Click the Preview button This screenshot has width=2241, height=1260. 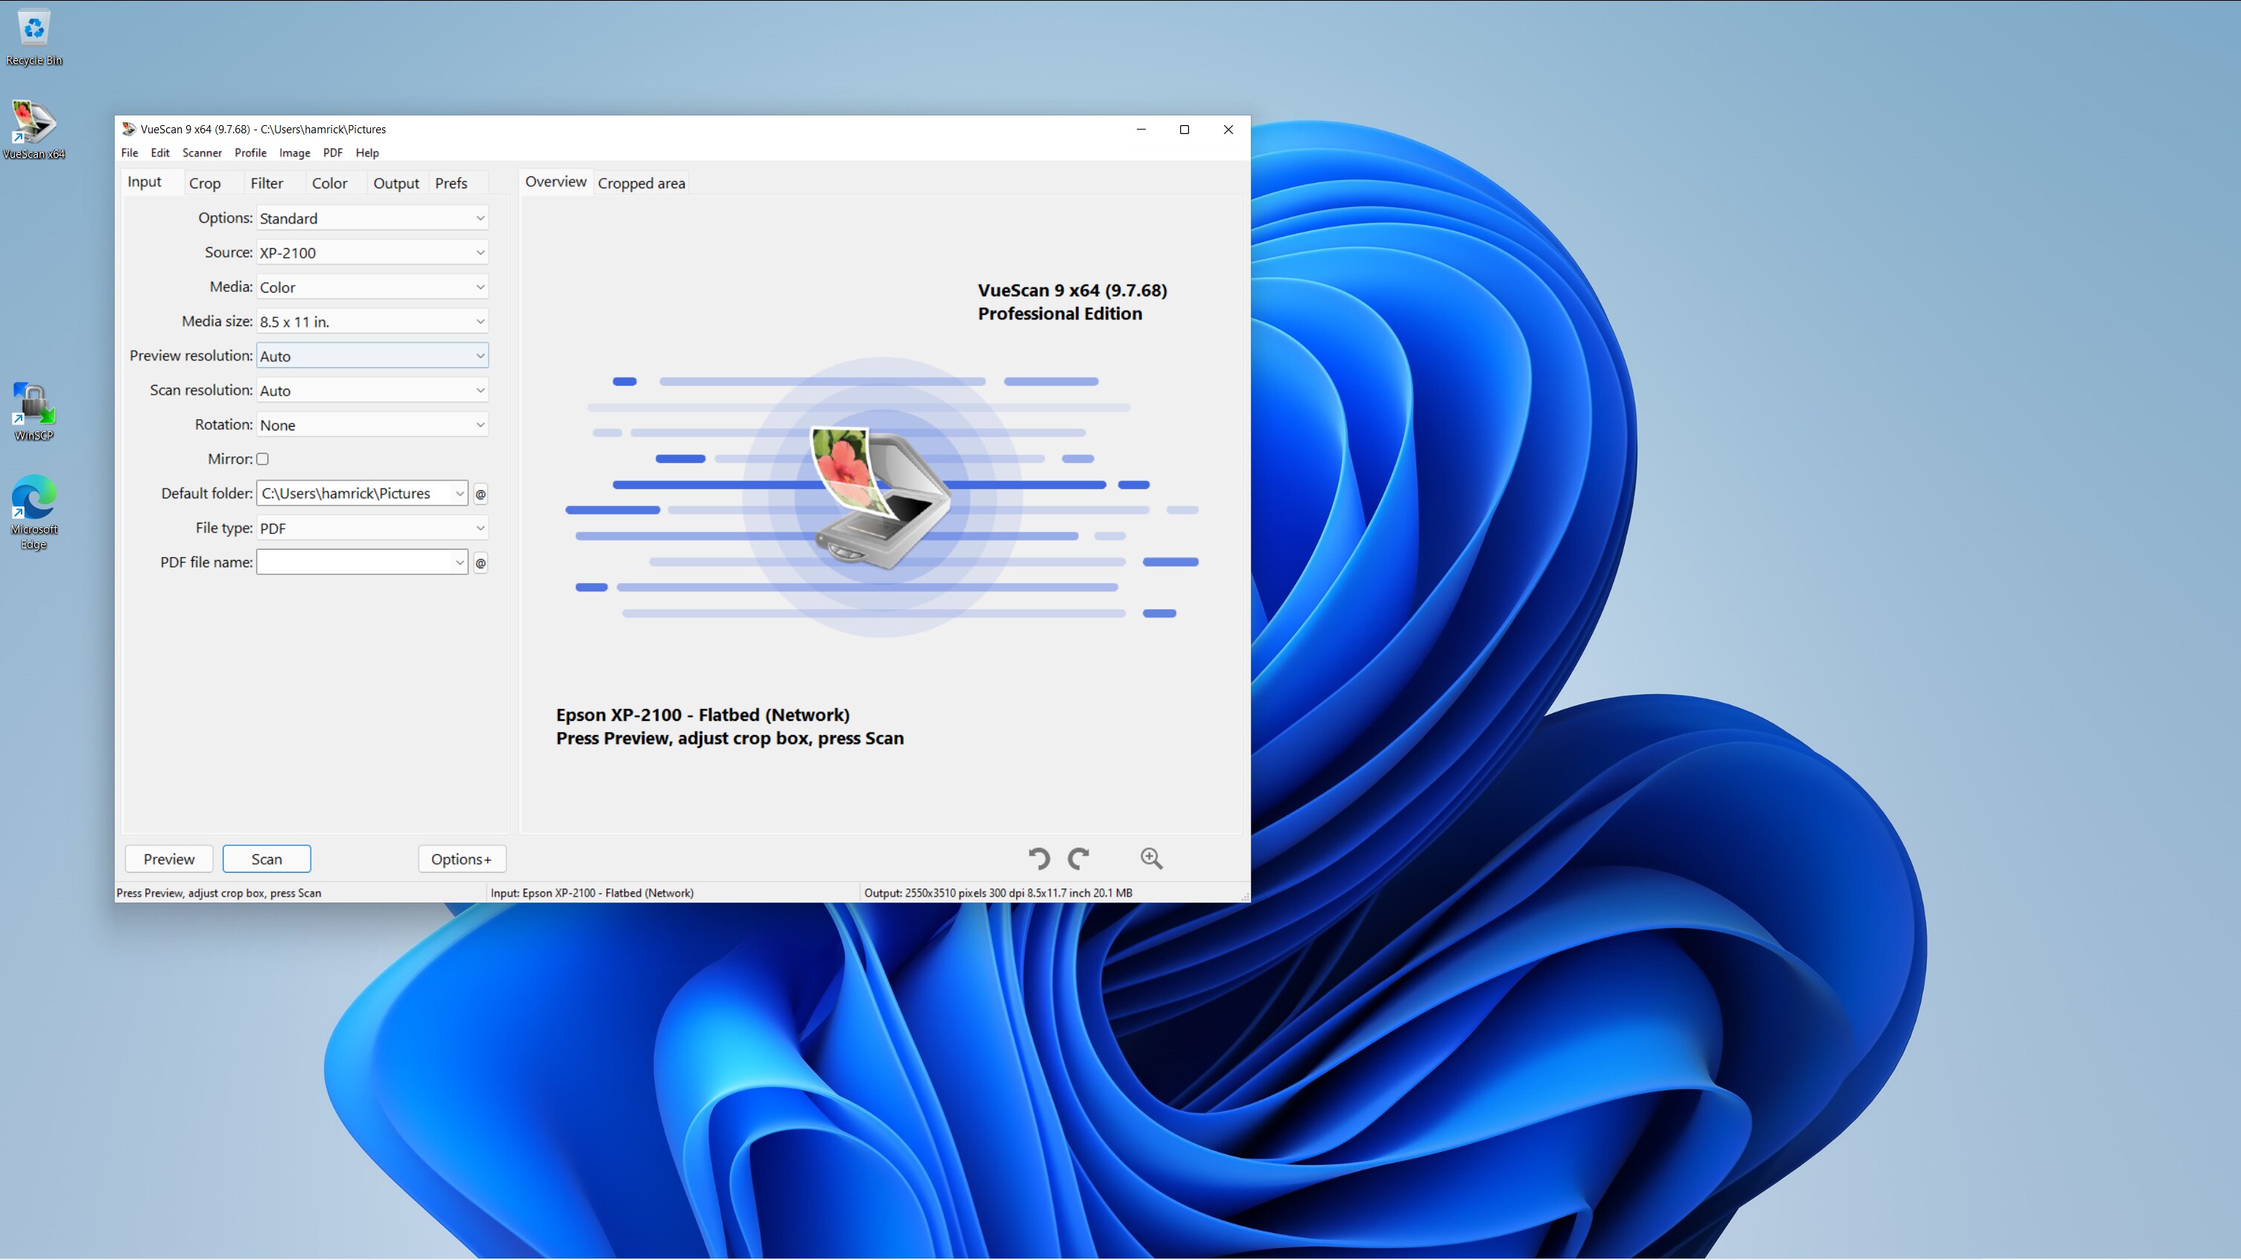(168, 859)
